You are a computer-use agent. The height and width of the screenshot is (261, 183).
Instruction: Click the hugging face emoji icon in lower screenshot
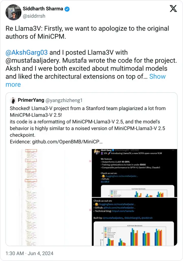click(x=96, y=204)
